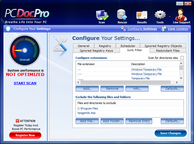Click the red Attention exclamation icon
This screenshot has width=194, height=144.
(x=17, y=121)
